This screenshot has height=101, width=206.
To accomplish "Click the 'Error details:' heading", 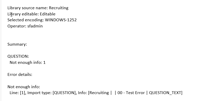I will pos(20,75).
